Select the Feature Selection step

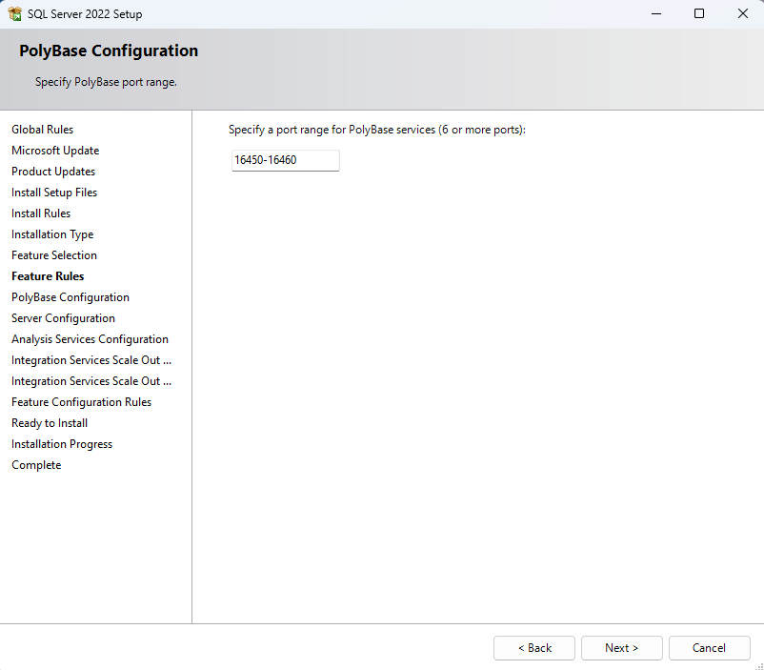(54, 255)
